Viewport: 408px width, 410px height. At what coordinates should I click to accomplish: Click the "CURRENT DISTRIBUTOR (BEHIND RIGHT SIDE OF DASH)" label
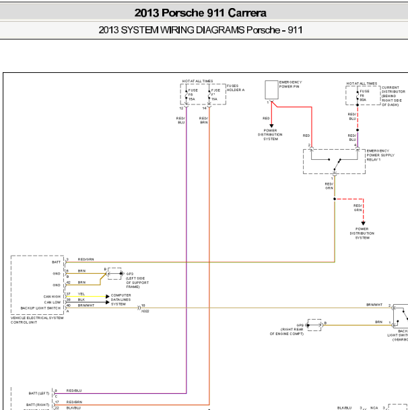[x=393, y=96]
